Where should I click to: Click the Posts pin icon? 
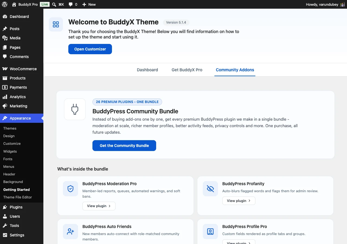coord(5,29)
